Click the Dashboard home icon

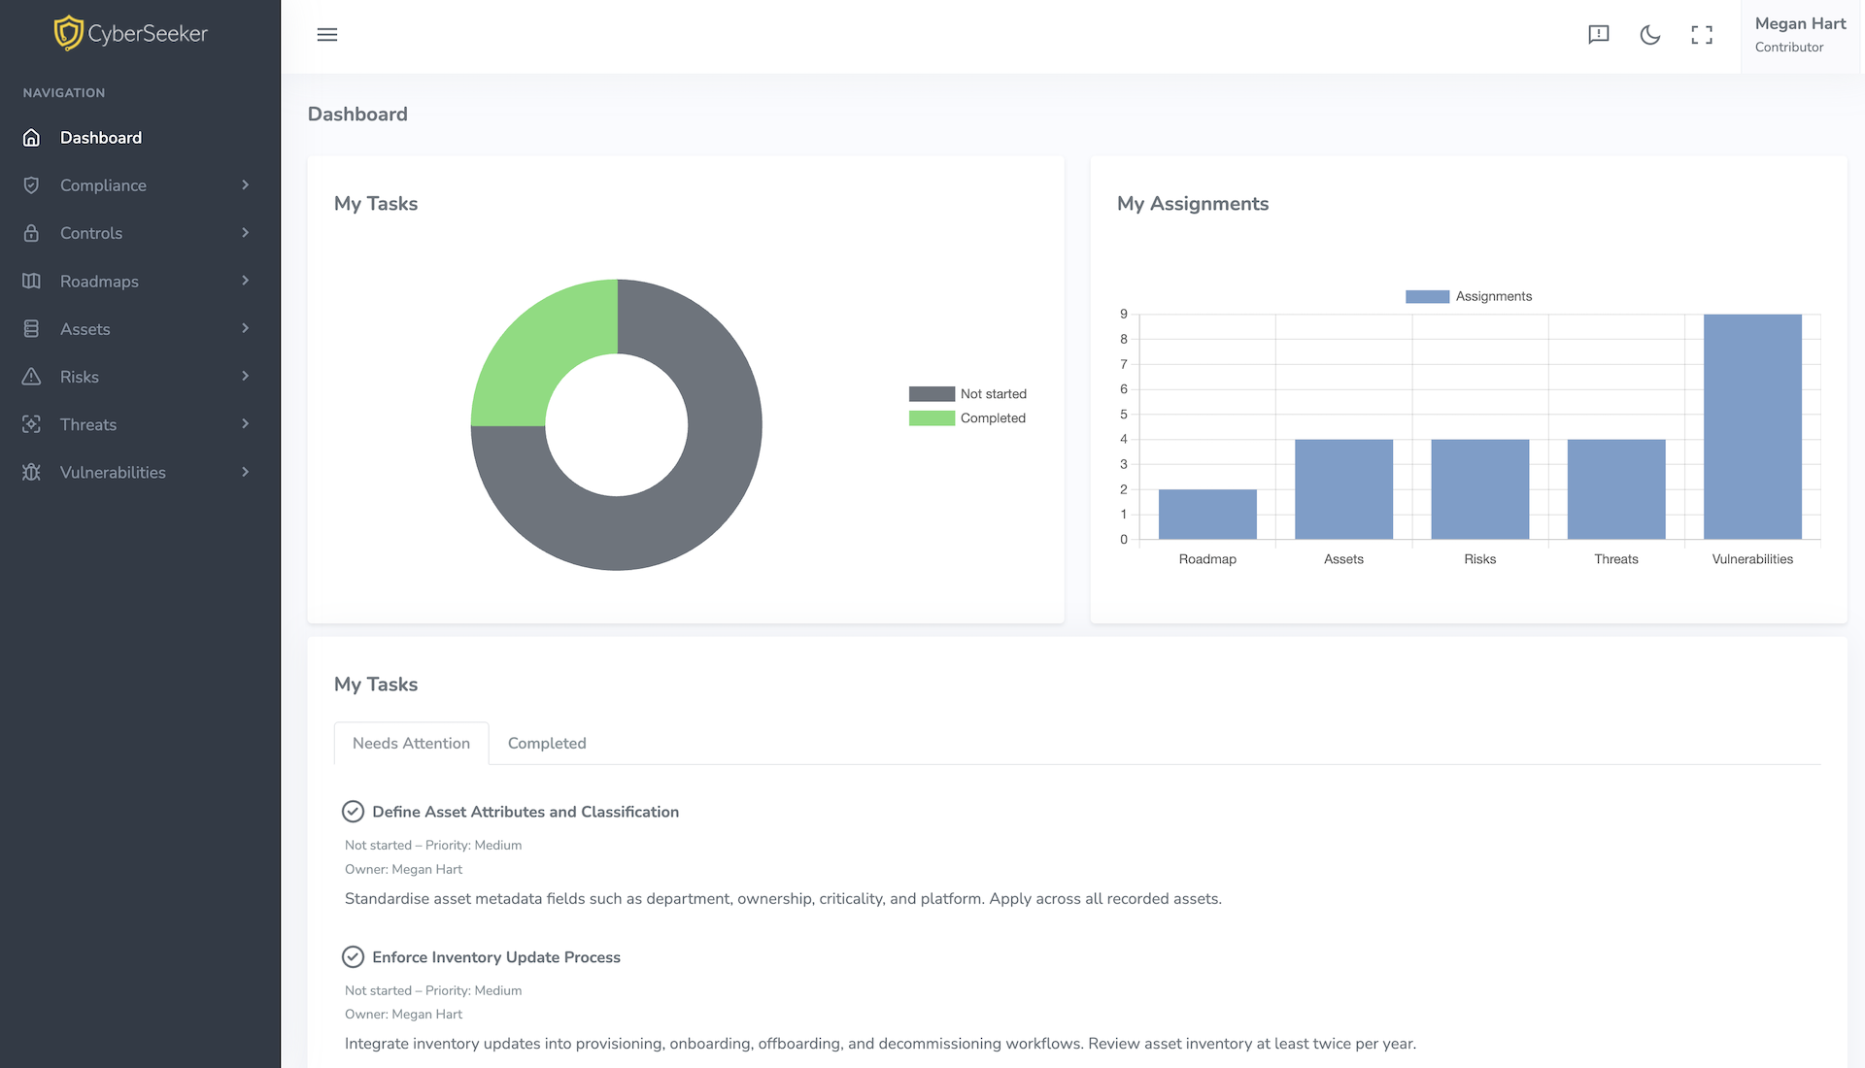(31, 138)
